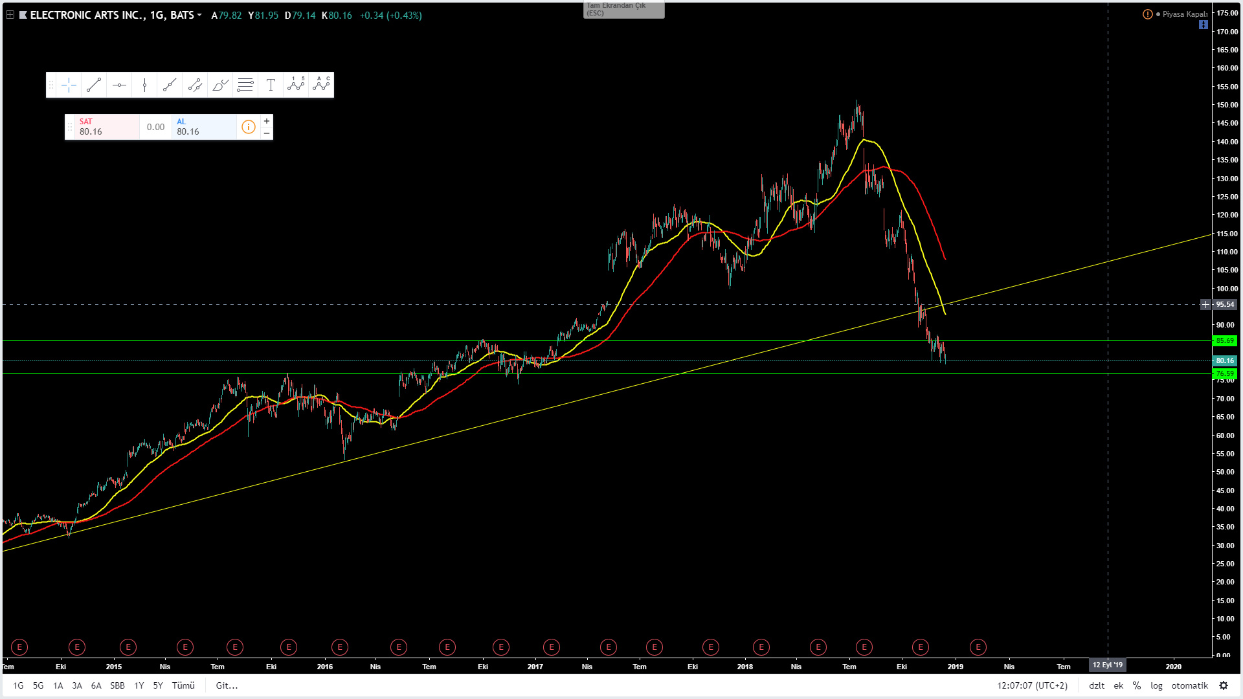Select the trend line drawing tool
The height and width of the screenshot is (699, 1243).
click(94, 85)
